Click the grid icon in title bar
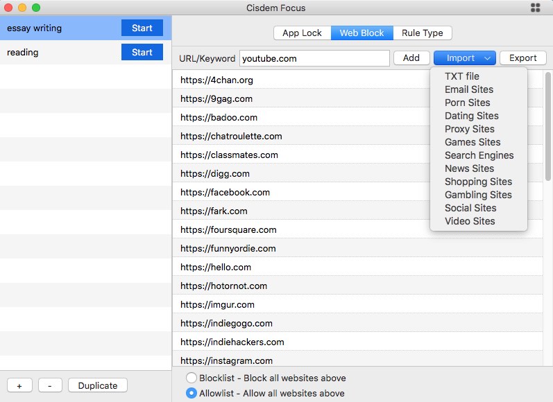553x402 pixels. (x=536, y=8)
